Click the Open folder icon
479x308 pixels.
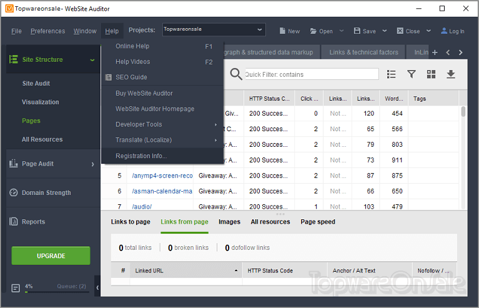313,31
